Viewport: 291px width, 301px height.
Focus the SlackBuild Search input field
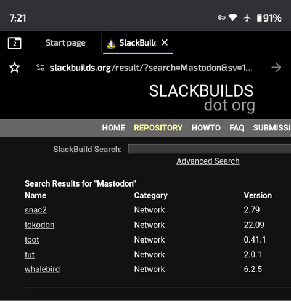click(x=210, y=149)
